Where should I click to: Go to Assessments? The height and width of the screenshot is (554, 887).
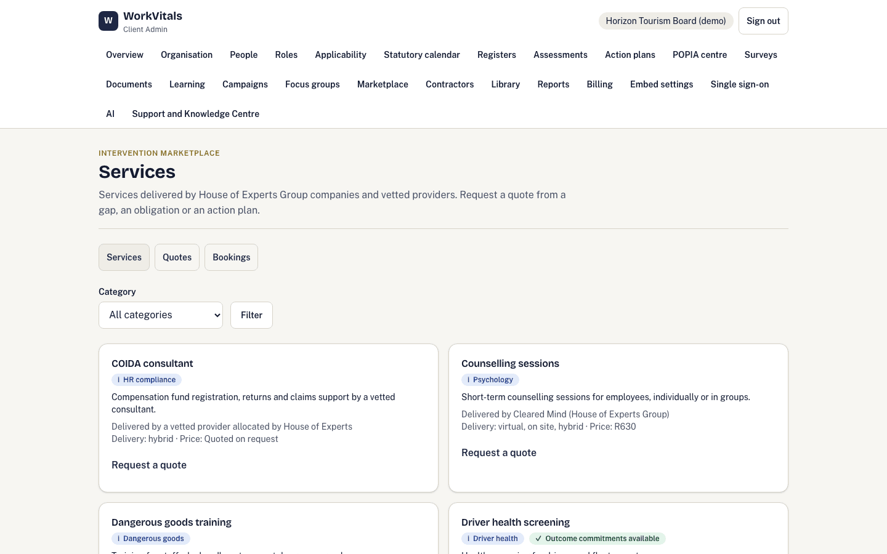click(561, 55)
